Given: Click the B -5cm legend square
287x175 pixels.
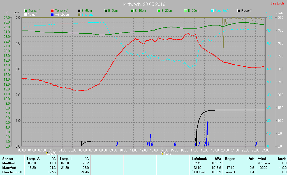Looking at the screenshot, I should coord(106,11).
